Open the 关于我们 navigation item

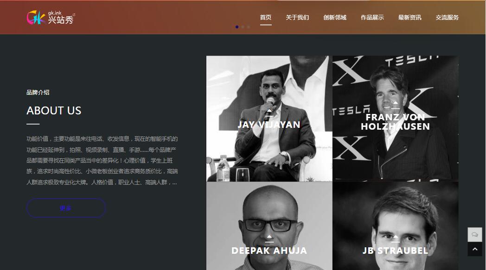297,18
